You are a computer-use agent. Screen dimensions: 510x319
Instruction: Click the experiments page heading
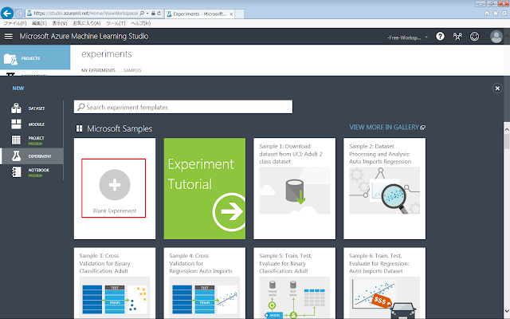tap(106, 53)
